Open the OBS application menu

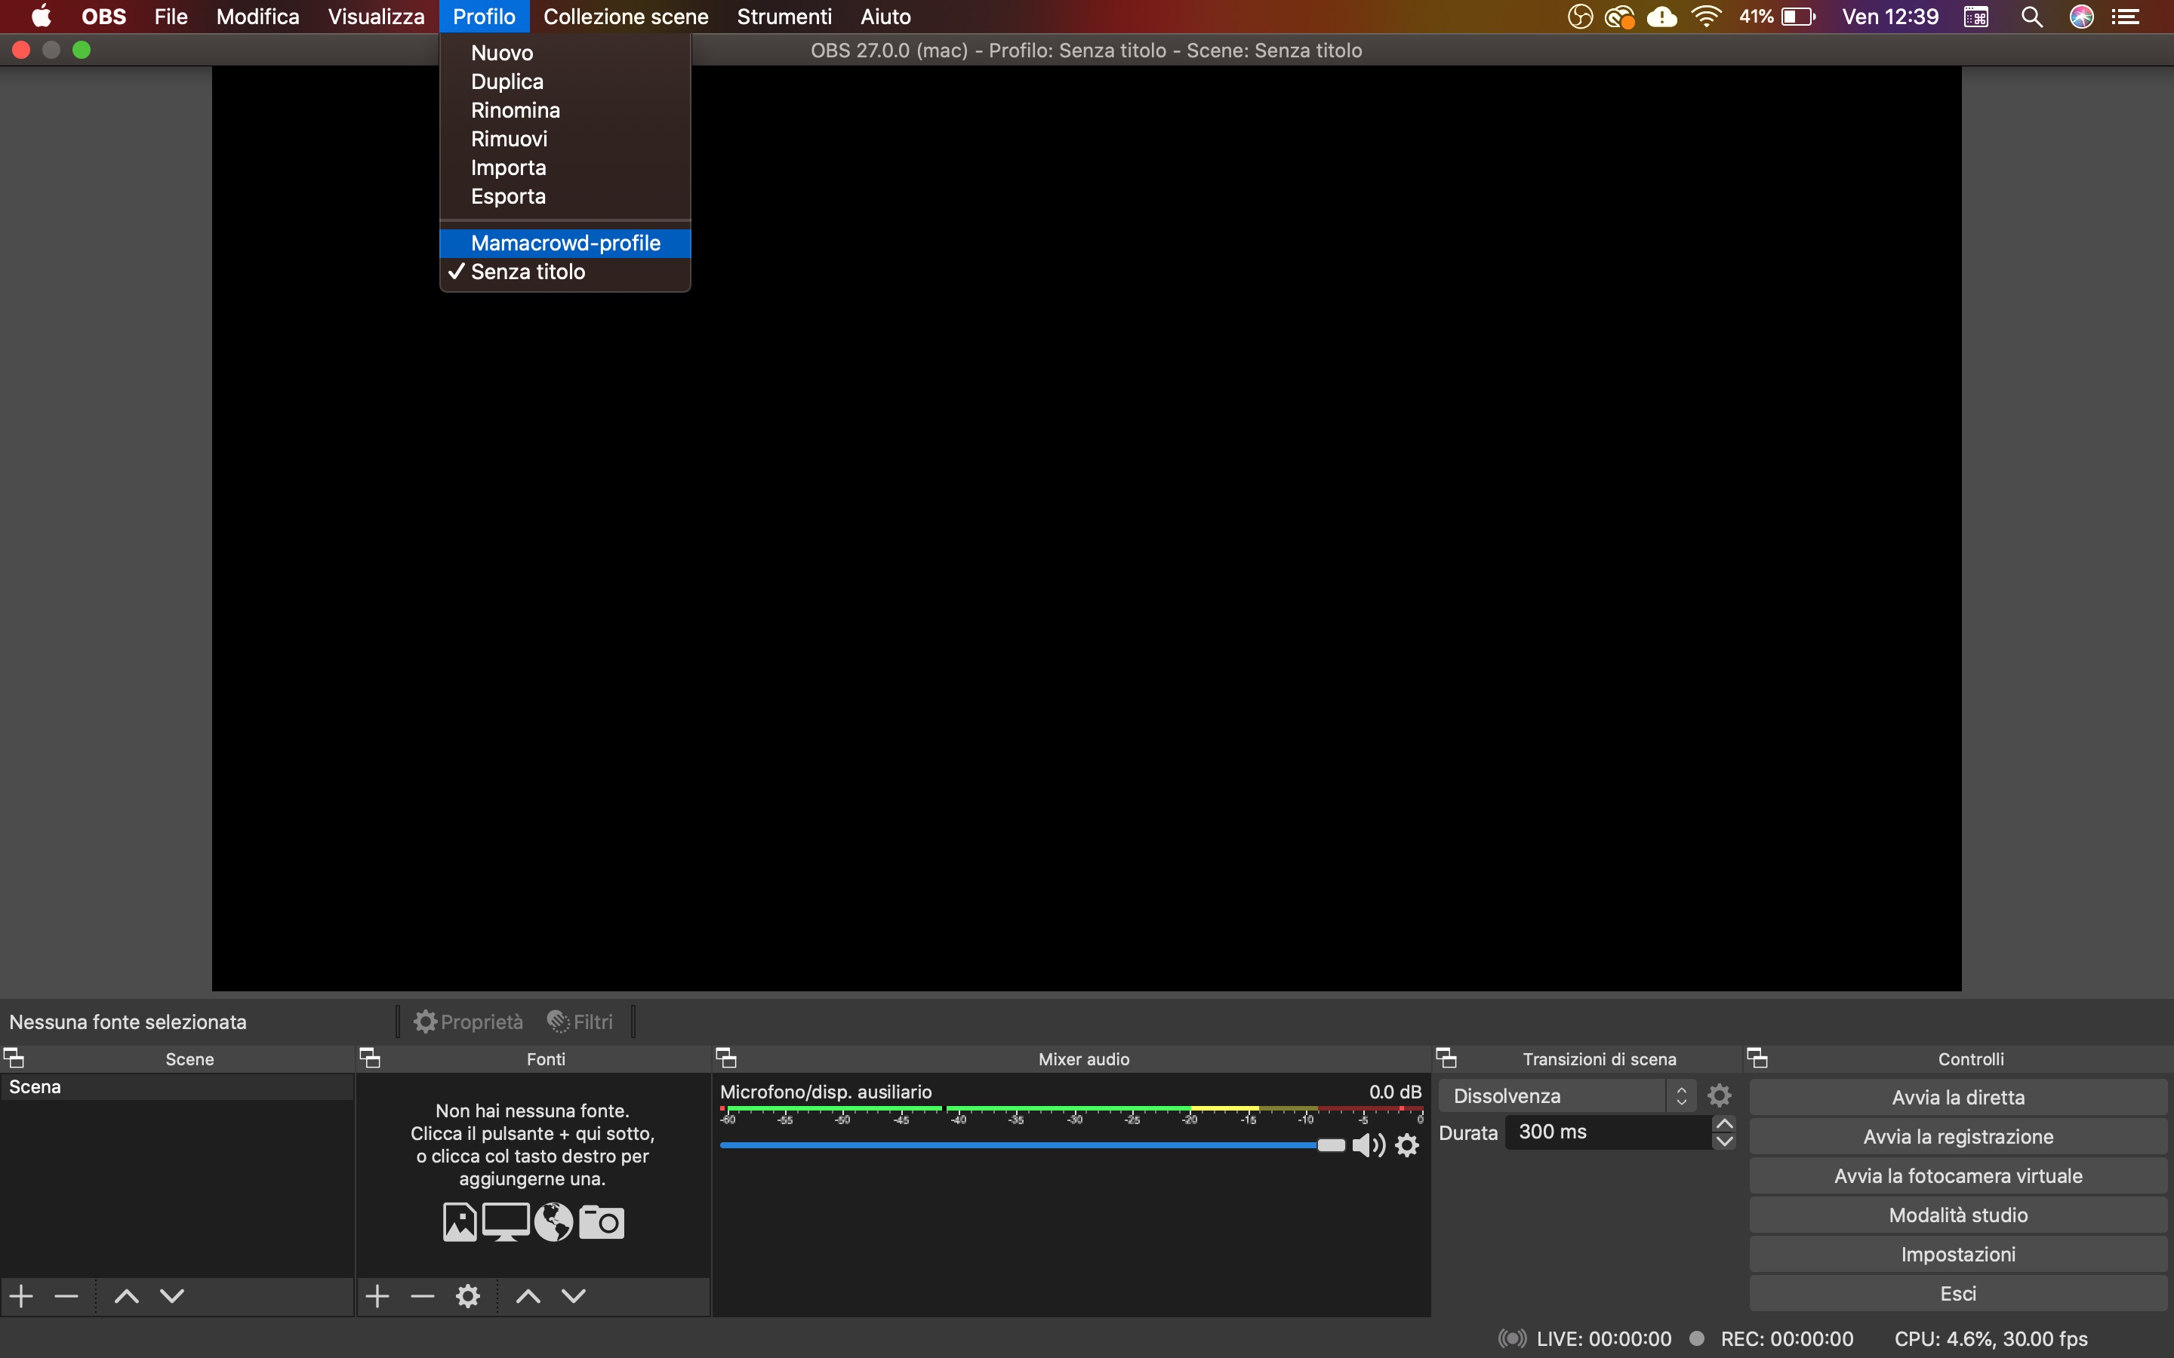[103, 17]
